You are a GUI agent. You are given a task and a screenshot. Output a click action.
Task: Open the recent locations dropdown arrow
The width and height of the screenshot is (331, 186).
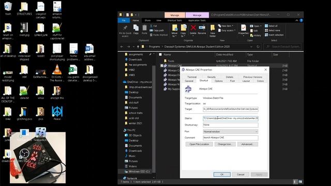133,47
